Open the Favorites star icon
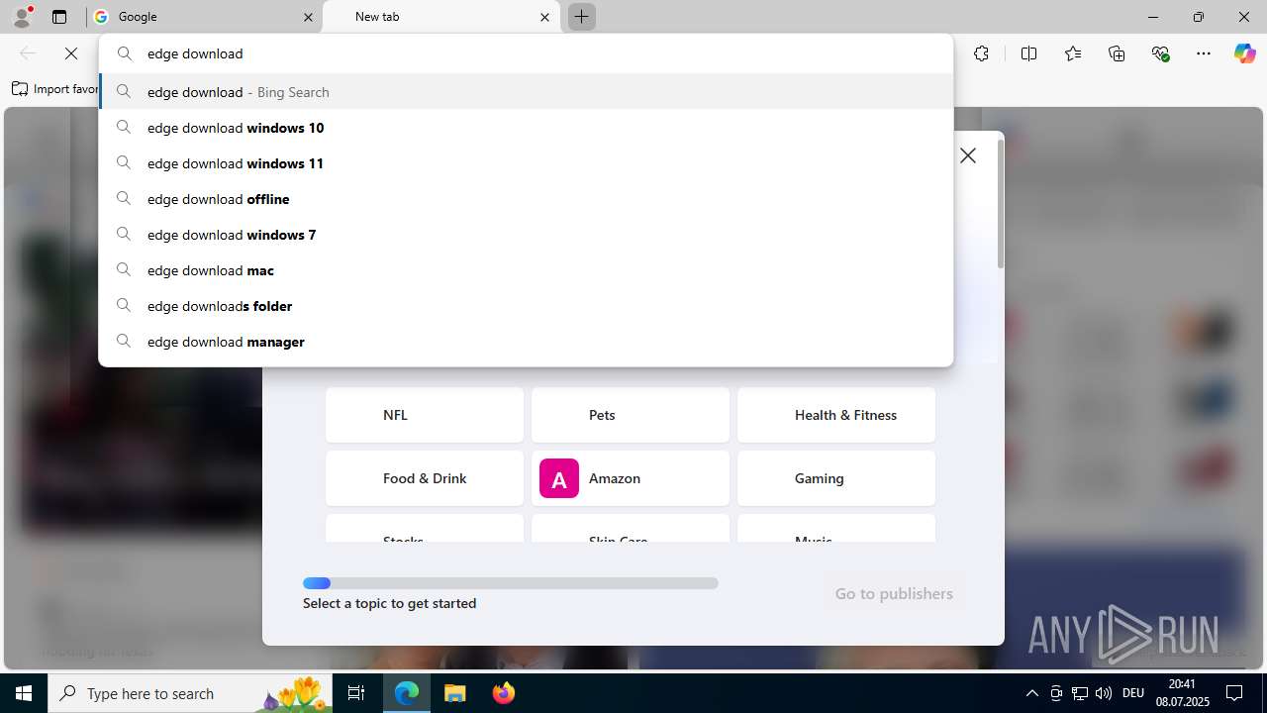This screenshot has width=1267, height=713. tap(1073, 53)
